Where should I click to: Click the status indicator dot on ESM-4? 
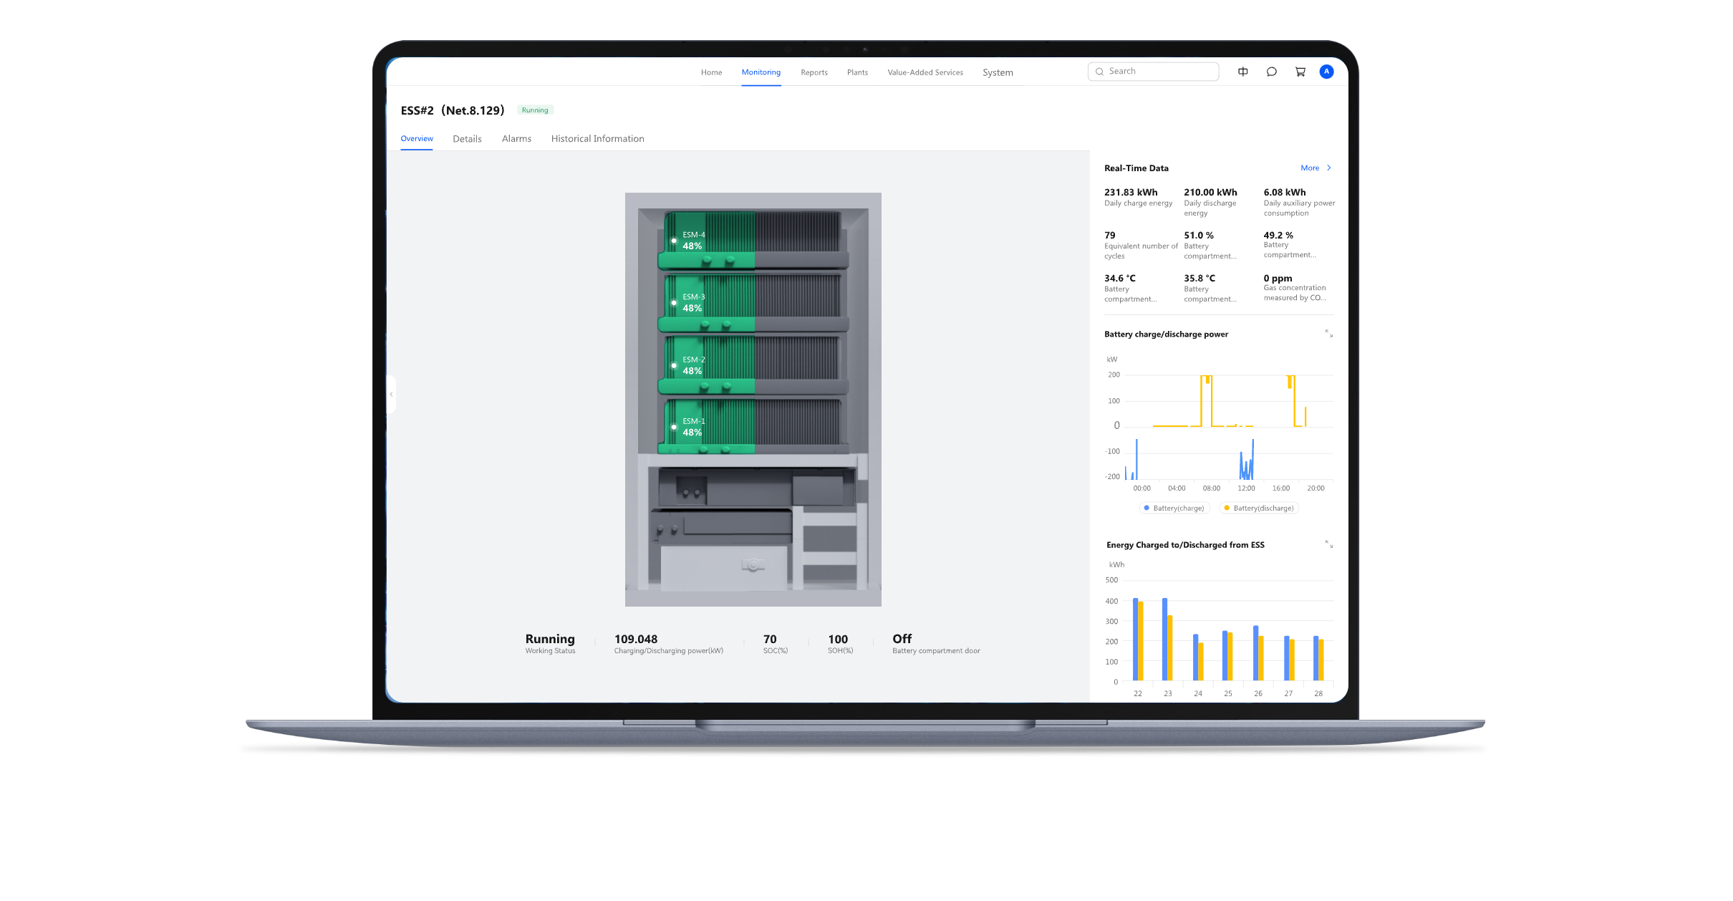[x=674, y=240]
